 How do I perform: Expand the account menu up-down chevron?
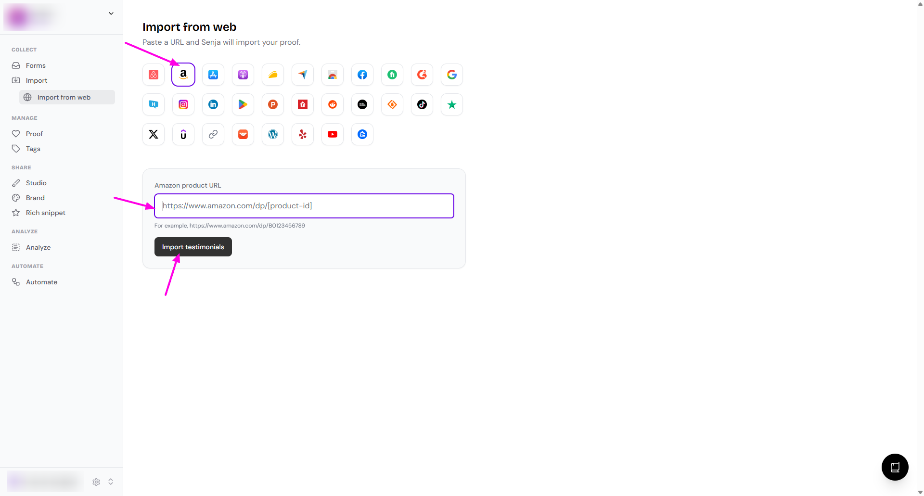111,482
